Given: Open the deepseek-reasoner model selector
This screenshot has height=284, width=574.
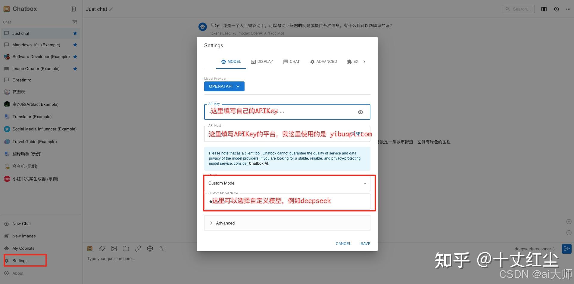Looking at the screenshot, I should click(535, 249).
